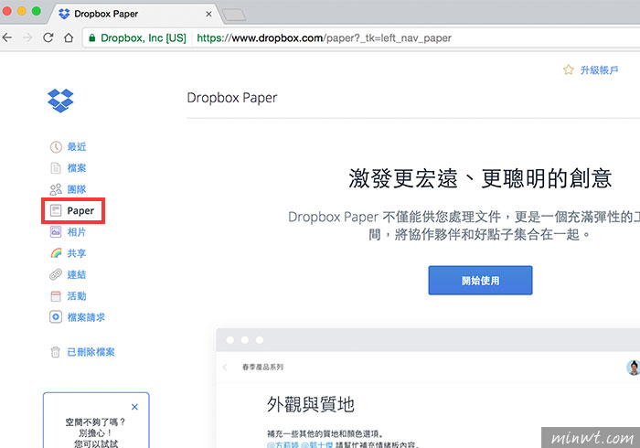Open the 最近 link in sidebar

click(77, 147)
